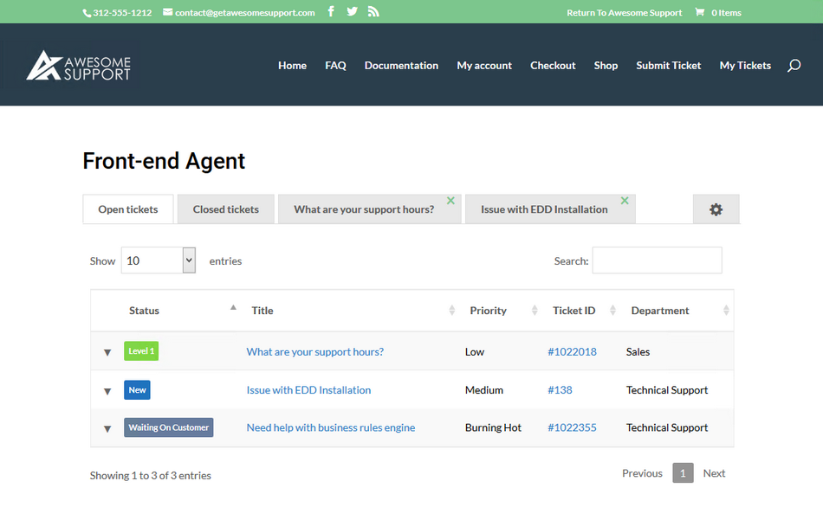Viewport: 823px width, 507px height.
Task: Open 'Need help with business rules engine' ticket
Action: 331,427
